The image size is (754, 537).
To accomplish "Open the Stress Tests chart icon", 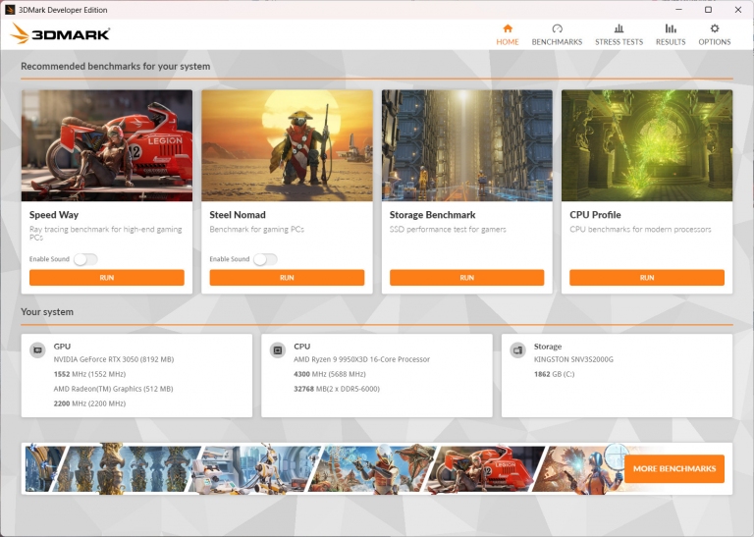I will coord(619,28).
